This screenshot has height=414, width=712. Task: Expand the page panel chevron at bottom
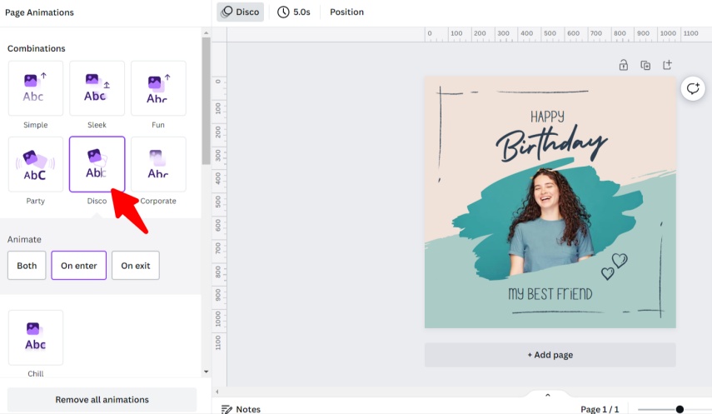(548, 395)
